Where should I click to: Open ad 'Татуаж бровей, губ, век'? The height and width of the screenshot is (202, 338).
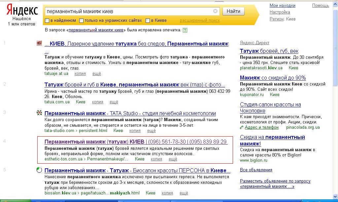point(269,51)
